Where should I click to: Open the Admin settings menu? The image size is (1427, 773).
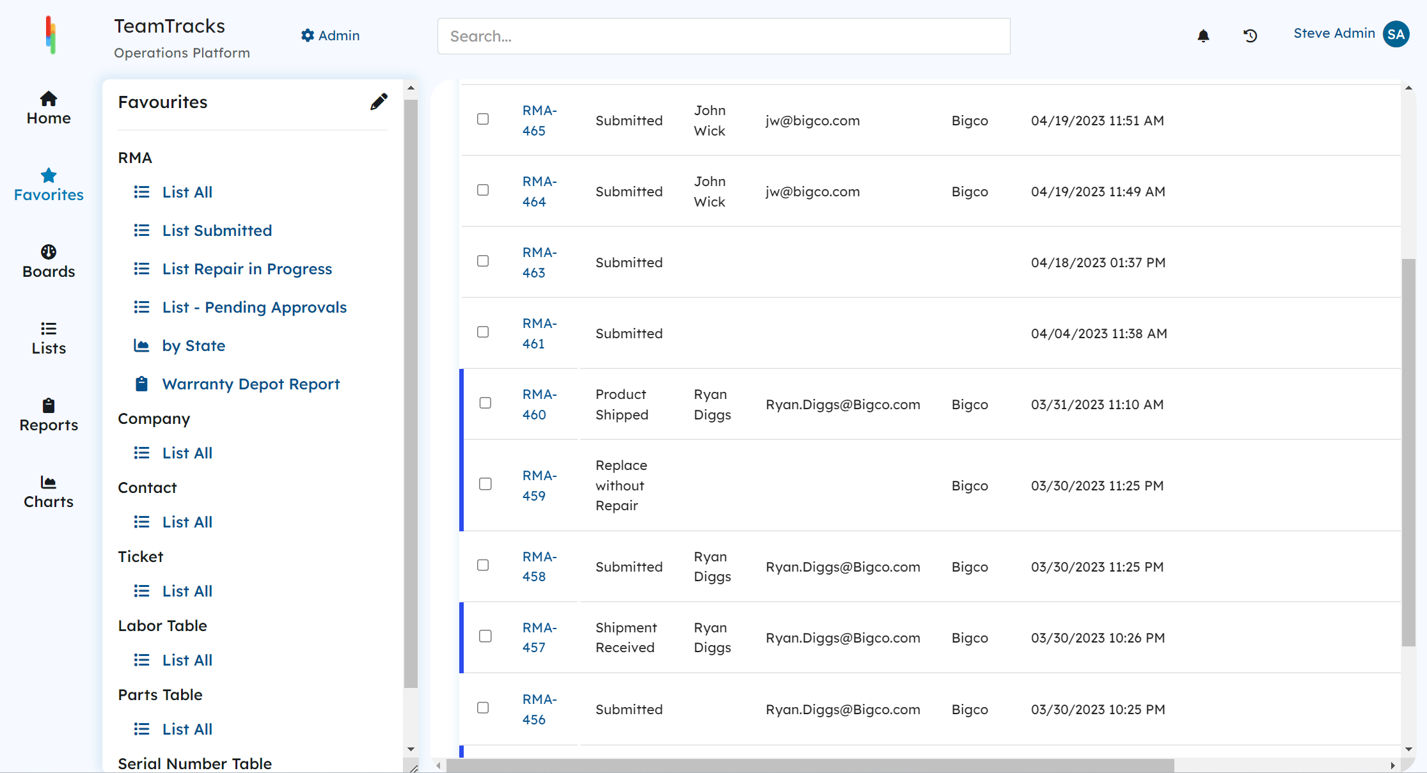[x=330, y=36]
